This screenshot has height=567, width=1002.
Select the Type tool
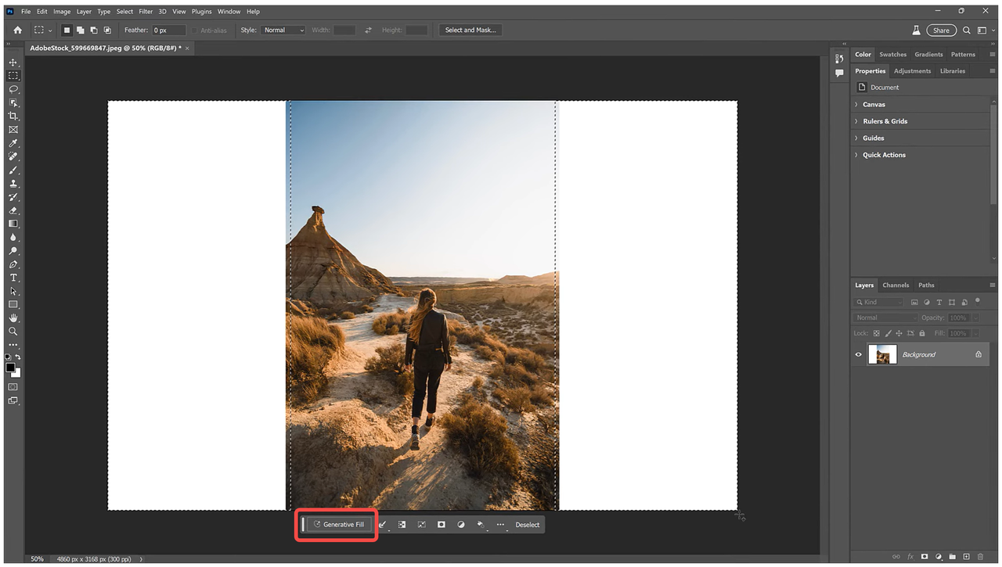(13, 278)
